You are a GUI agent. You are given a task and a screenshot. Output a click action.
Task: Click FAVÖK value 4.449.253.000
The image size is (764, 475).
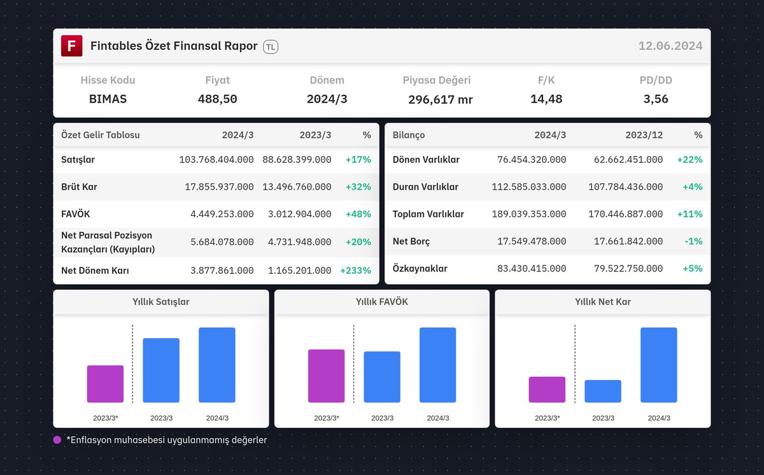222,215
